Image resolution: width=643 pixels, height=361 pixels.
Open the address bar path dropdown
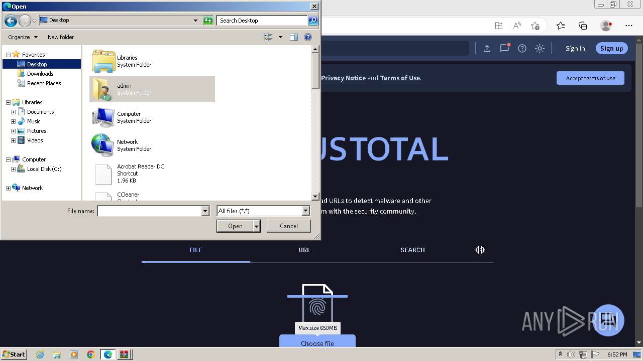pos(195,21)
